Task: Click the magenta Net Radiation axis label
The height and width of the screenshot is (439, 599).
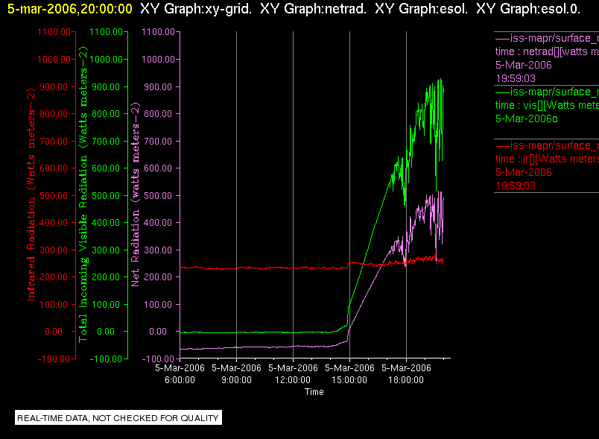Action: click(x=135, y=195)
